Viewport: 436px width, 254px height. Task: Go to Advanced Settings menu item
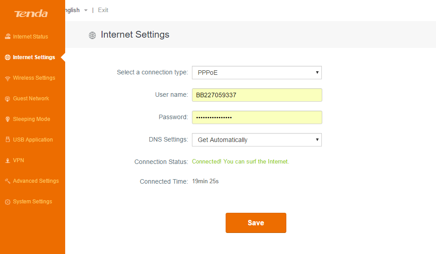[x=36, y=181]
